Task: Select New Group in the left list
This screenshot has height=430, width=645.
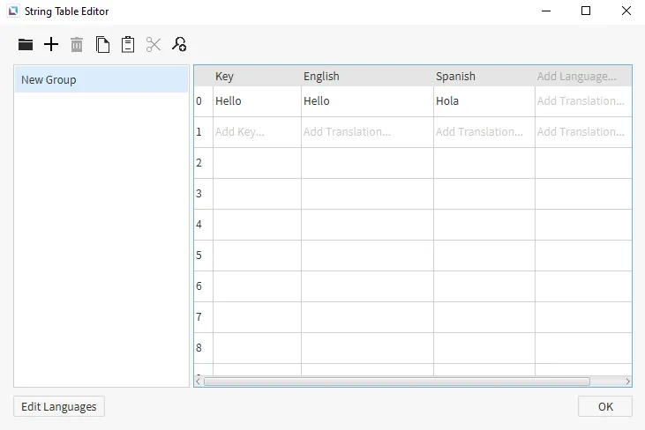Action: tap(101, 80)
